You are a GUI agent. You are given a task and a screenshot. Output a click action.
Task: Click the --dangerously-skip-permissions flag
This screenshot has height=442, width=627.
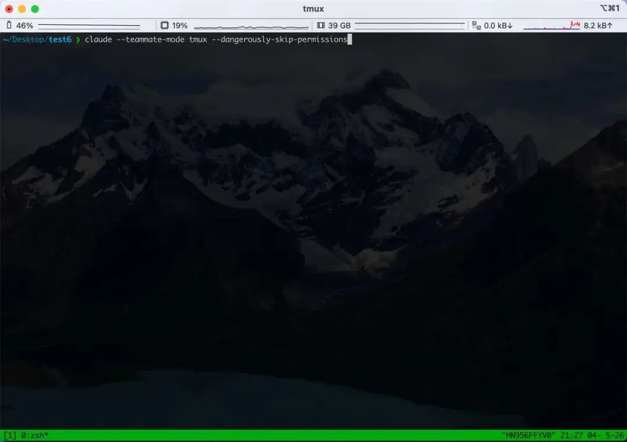click(279, 39)
